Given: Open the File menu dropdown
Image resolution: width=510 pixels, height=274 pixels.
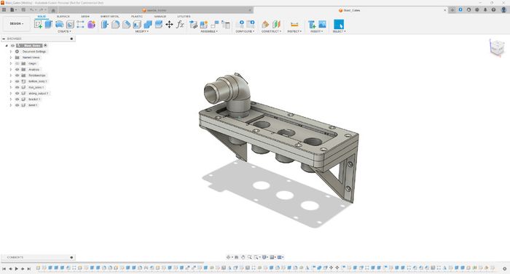Looking at the screenshot, I should point(13,9).
